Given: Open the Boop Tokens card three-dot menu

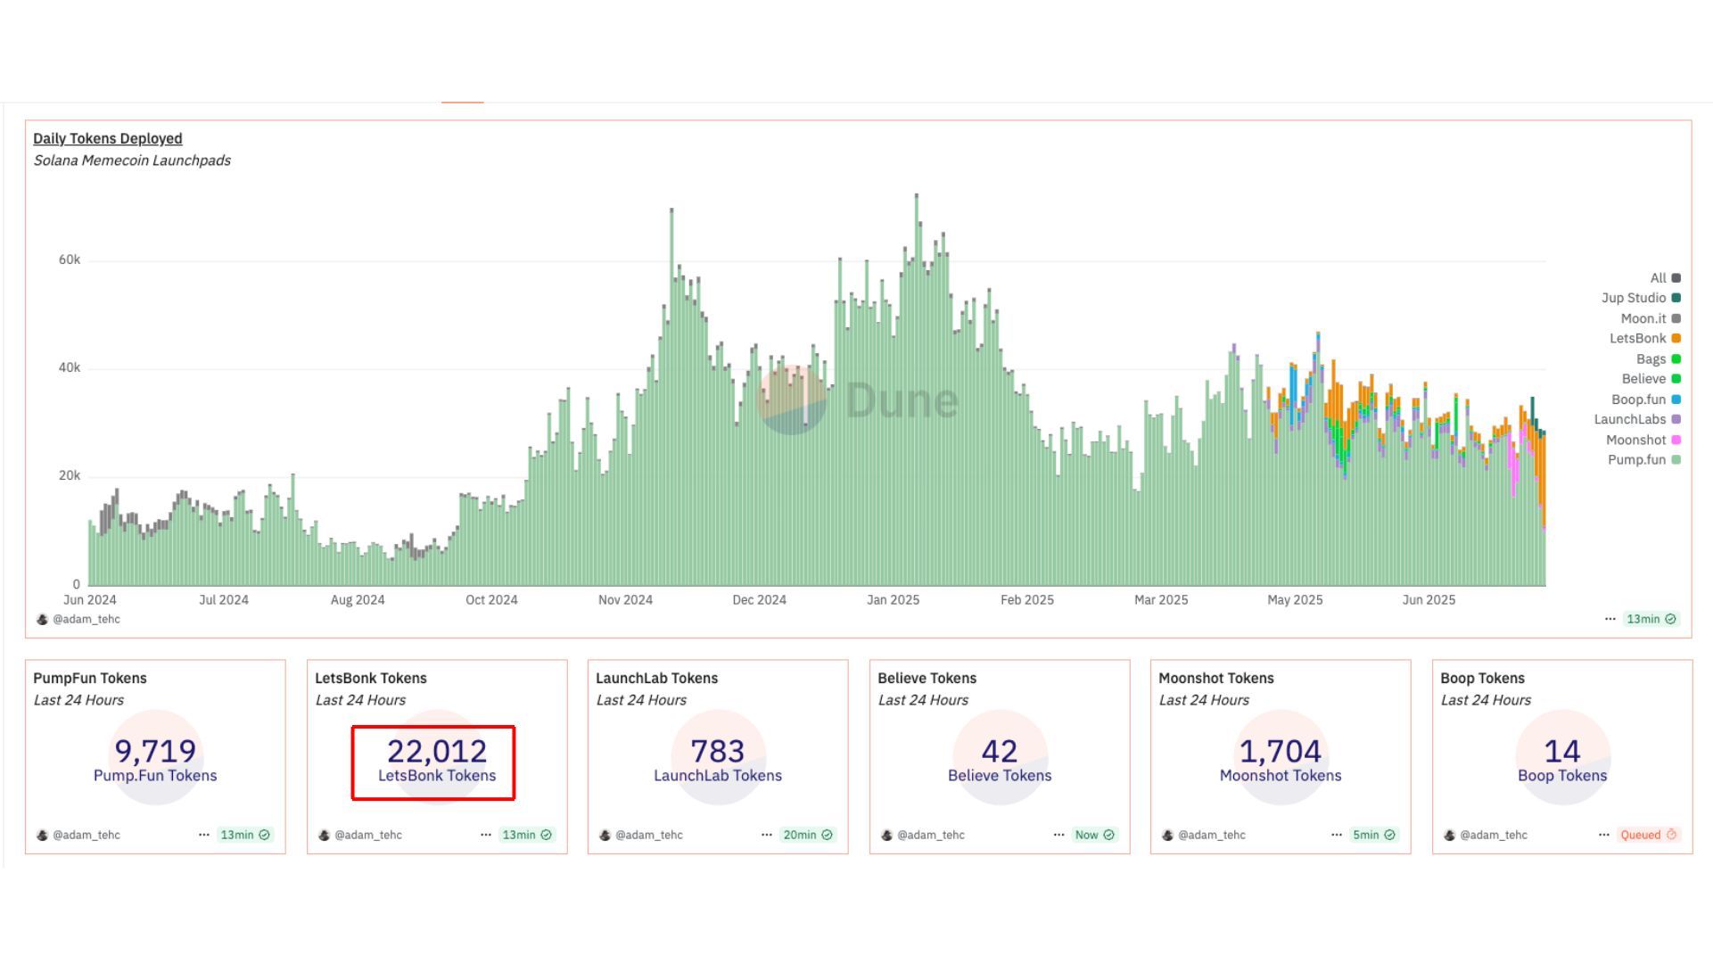Looking at the screenshot, I should click(x=1604, y=835).
